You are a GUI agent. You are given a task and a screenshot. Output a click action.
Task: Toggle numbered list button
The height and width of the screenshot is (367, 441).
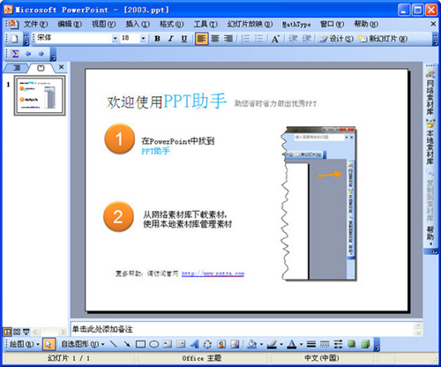point(245,39)
